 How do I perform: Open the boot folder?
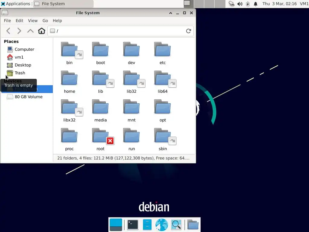[100, 53]
